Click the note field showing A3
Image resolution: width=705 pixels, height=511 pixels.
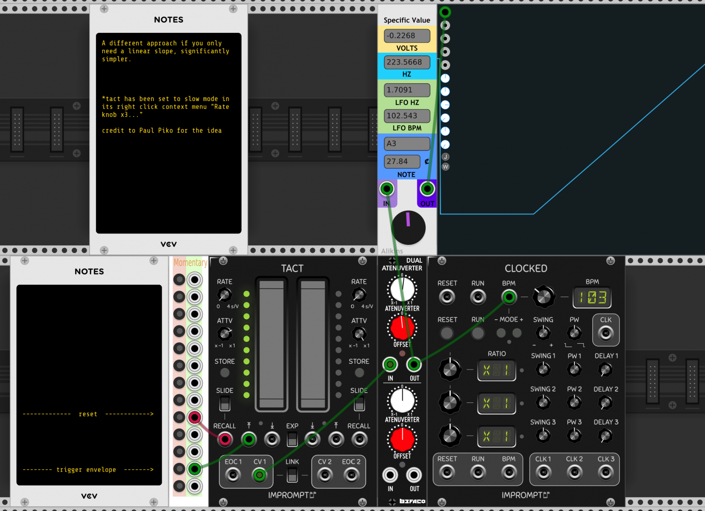[x=407, y=143]
